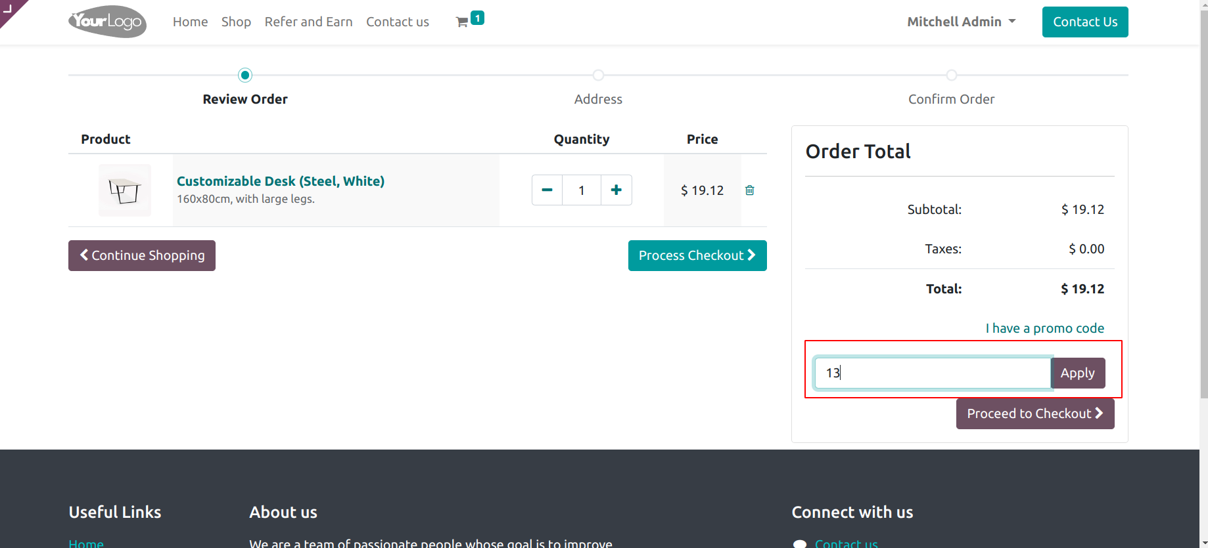This screenshot has height=548, width=1208.
Task: Go to Refer and Earn page
Action: [x=308, y=22]
